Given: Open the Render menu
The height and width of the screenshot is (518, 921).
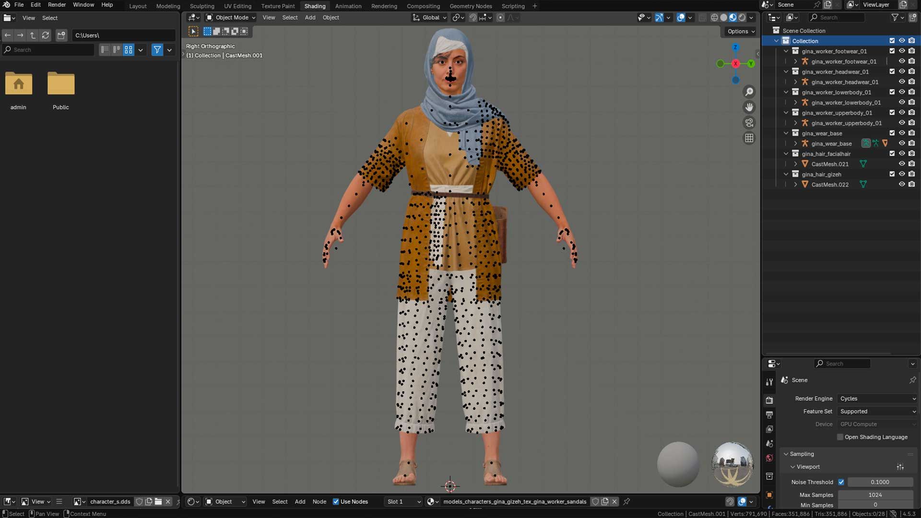Looking at the screenshot, I should [x=57, y=5].
